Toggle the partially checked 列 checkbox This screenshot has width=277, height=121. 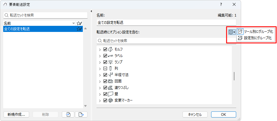pos(105,68)
